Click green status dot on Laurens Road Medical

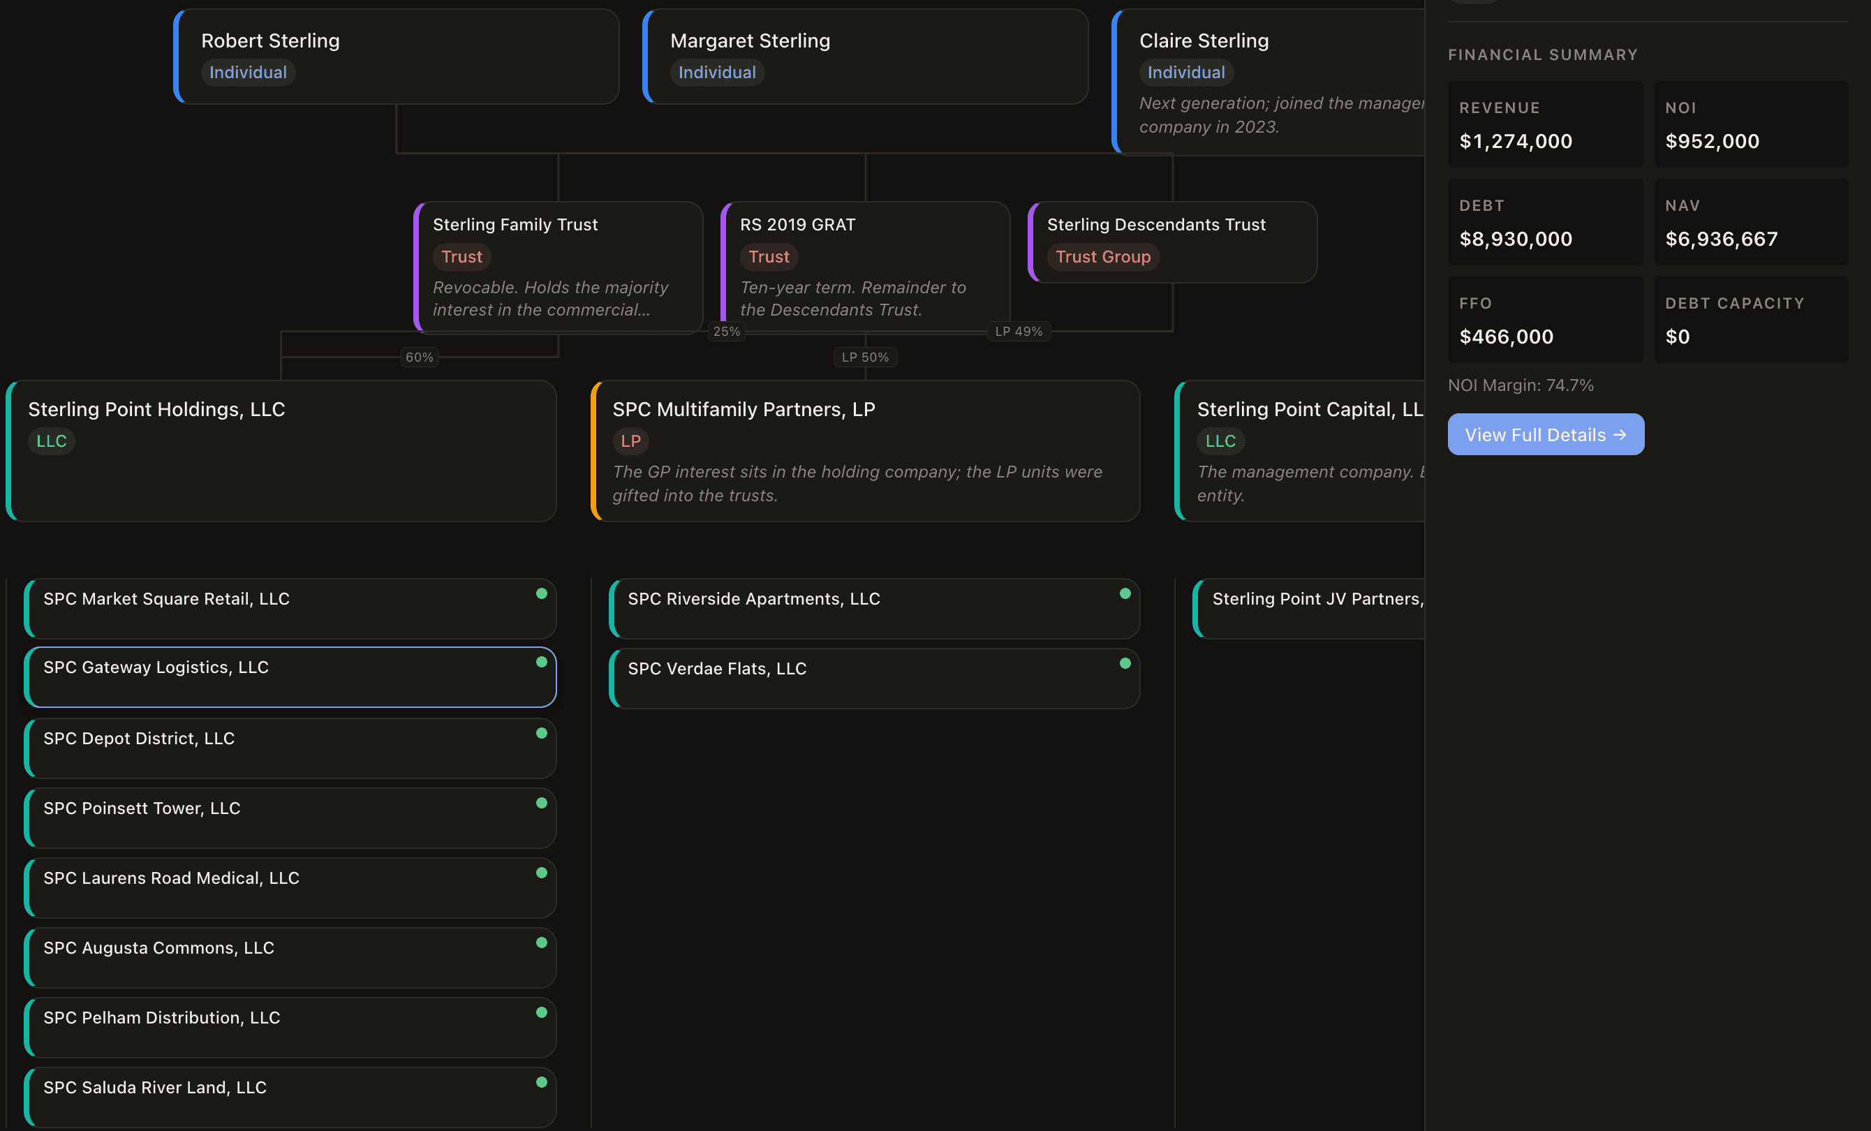[542, 873]
